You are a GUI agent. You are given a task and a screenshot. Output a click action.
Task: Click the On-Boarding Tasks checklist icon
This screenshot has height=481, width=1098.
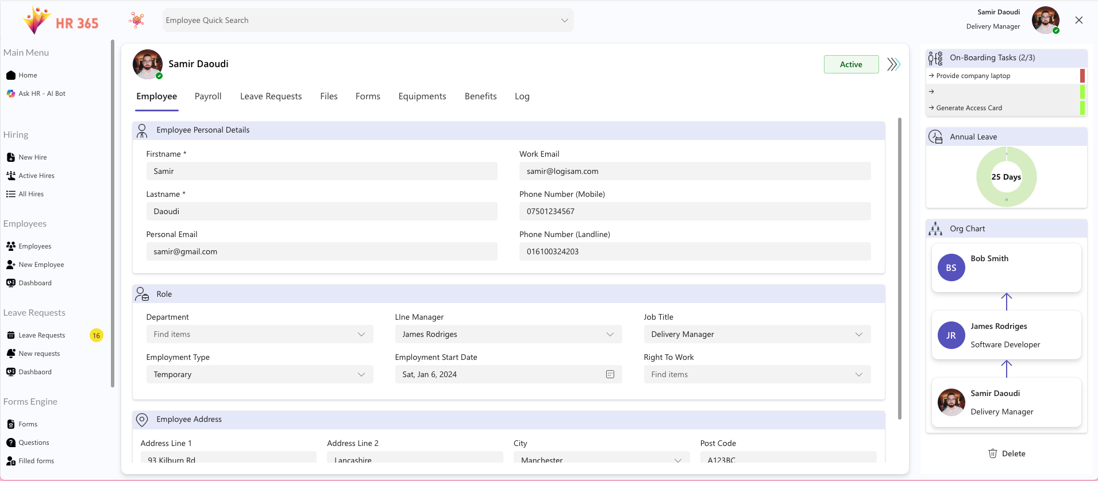click(x=935, y=58)
